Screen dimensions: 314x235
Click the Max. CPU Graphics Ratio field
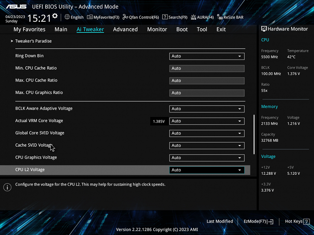[207, 93]
